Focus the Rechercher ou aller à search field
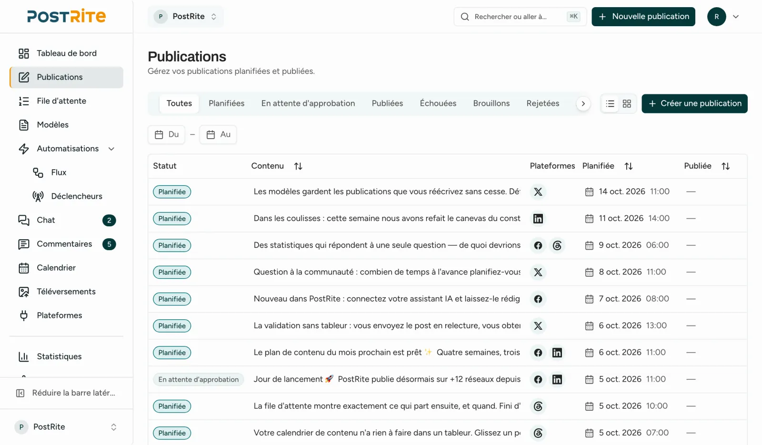 tap(521, 17)
